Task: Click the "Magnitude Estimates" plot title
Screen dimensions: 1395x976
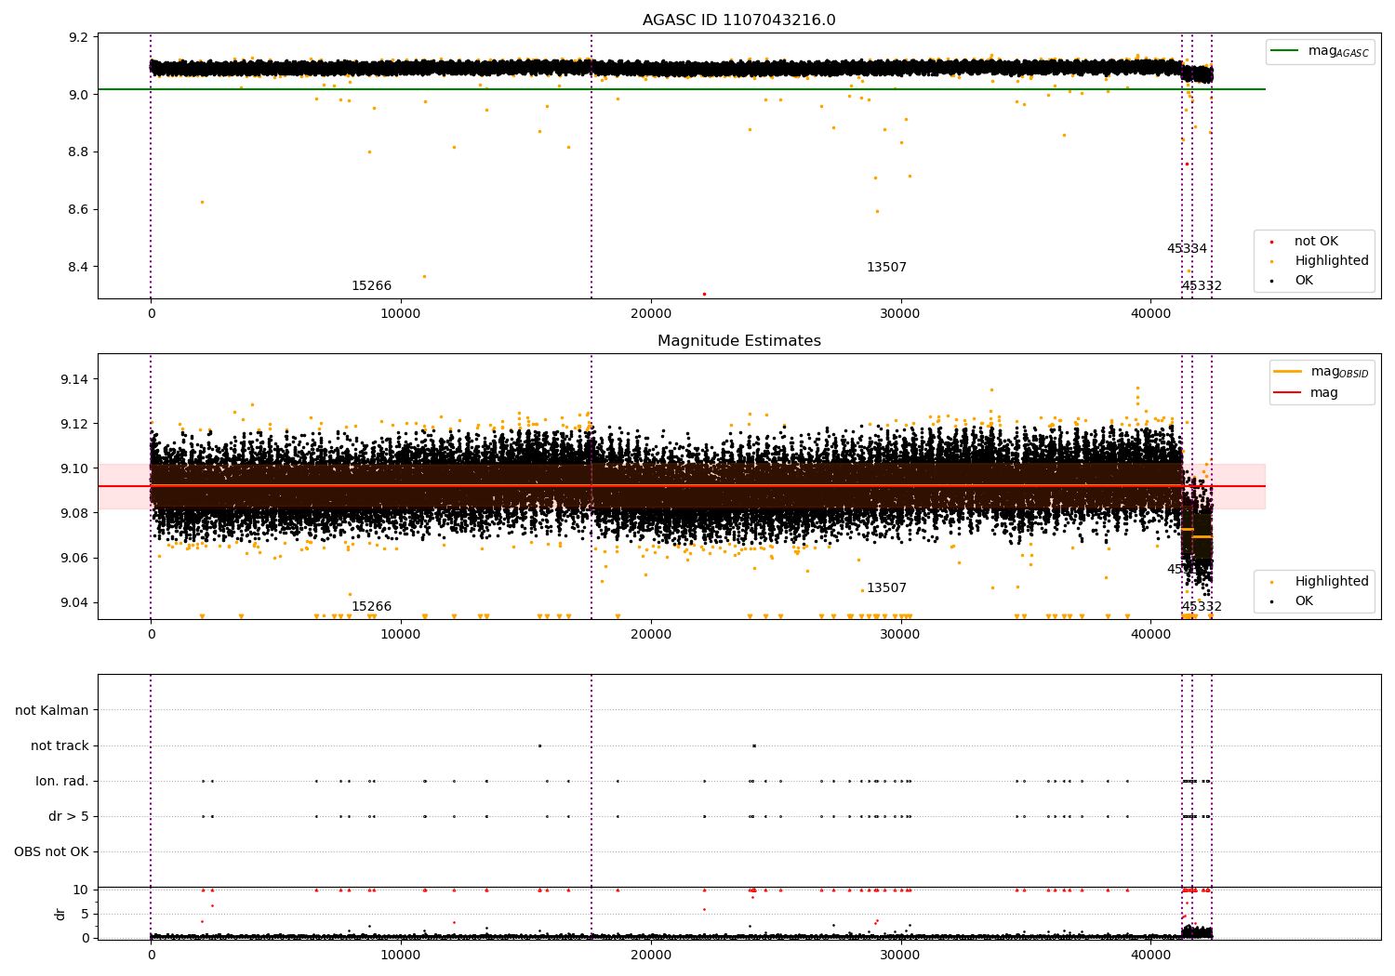Action: (x=738, y=341)
